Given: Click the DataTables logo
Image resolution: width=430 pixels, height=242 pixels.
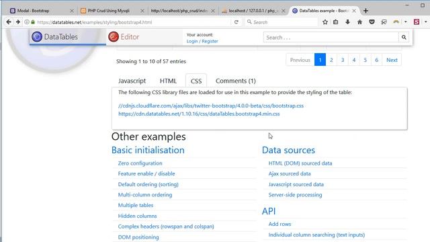Looking at the screenshot, I should (x=55, y=37).
